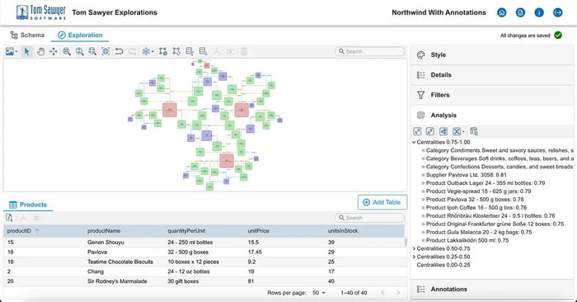Select Product Ipoh Coffee item

click(476, 208)
